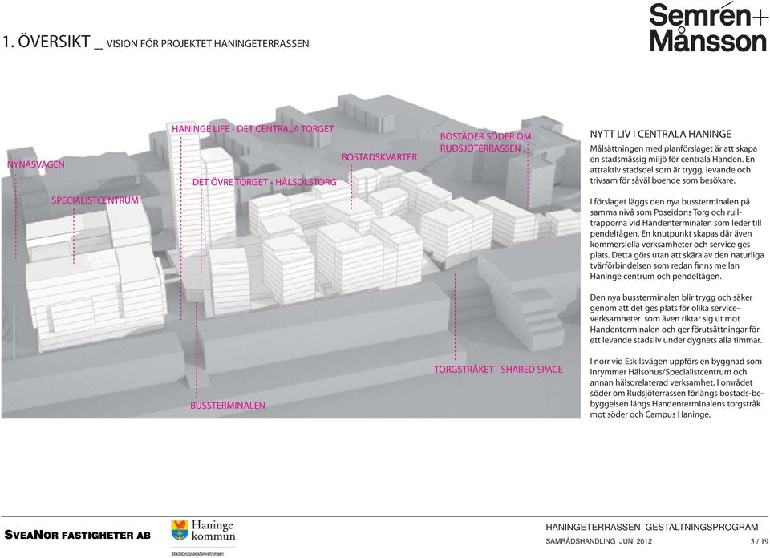Click 'BOSTÄDER SÖDER OM RUDSJÖTERRASSEN' label
This screenshot has height=558, width=770.
coord(485,143)
